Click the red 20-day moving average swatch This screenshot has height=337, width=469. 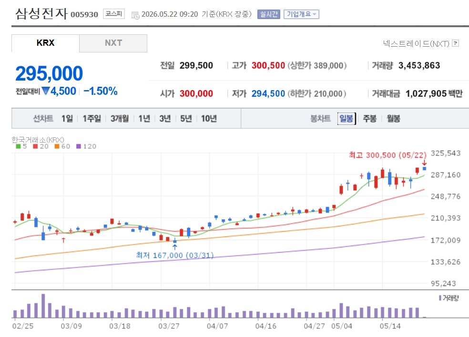(x=35, y=146)
